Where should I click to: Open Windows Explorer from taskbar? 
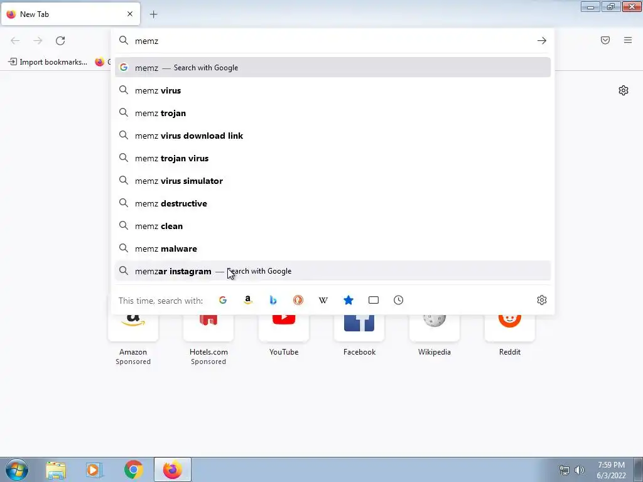click(x=56, y=469)
